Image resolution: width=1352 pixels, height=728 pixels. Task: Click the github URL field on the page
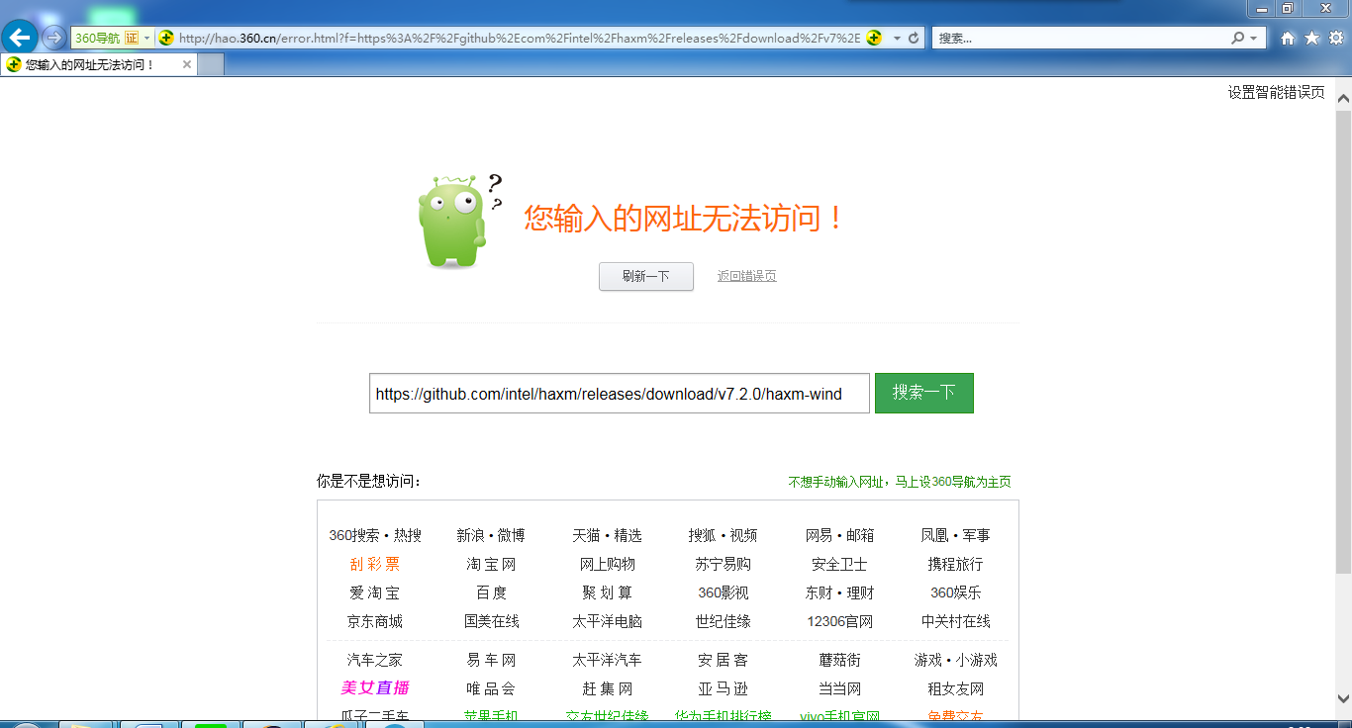(x=620, y=394)
